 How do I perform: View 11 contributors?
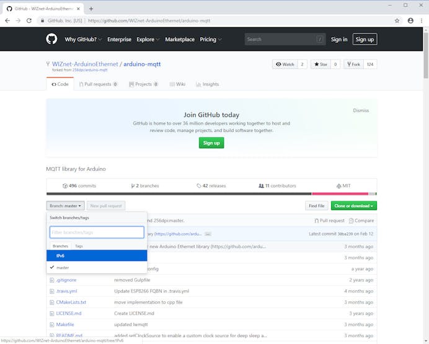[x=277, y=186]
